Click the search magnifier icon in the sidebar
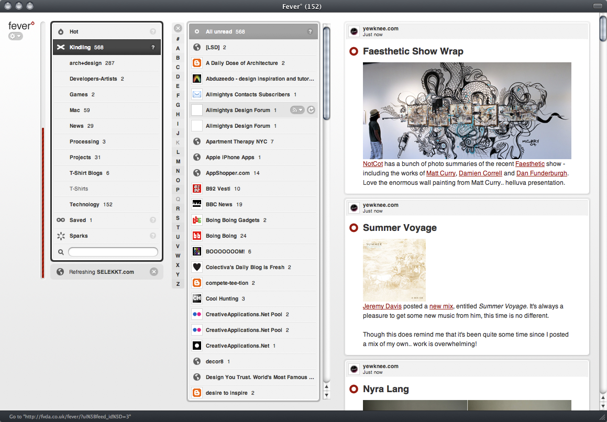The height and width of the screenshot is (422, 607). (x=61, y=252)
